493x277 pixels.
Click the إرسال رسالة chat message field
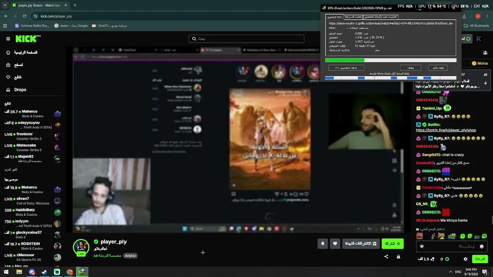[452, 246]
